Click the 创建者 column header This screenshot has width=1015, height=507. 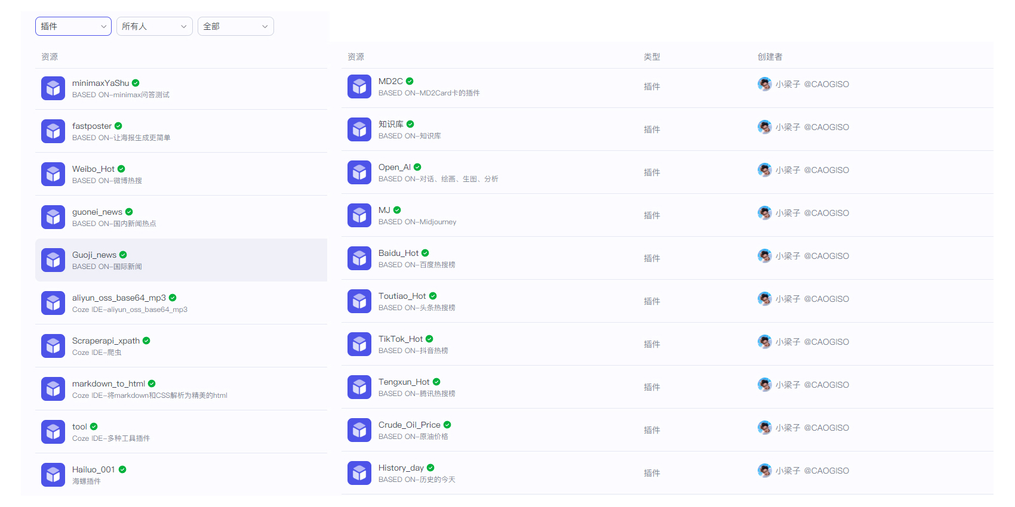pos(770,57)
